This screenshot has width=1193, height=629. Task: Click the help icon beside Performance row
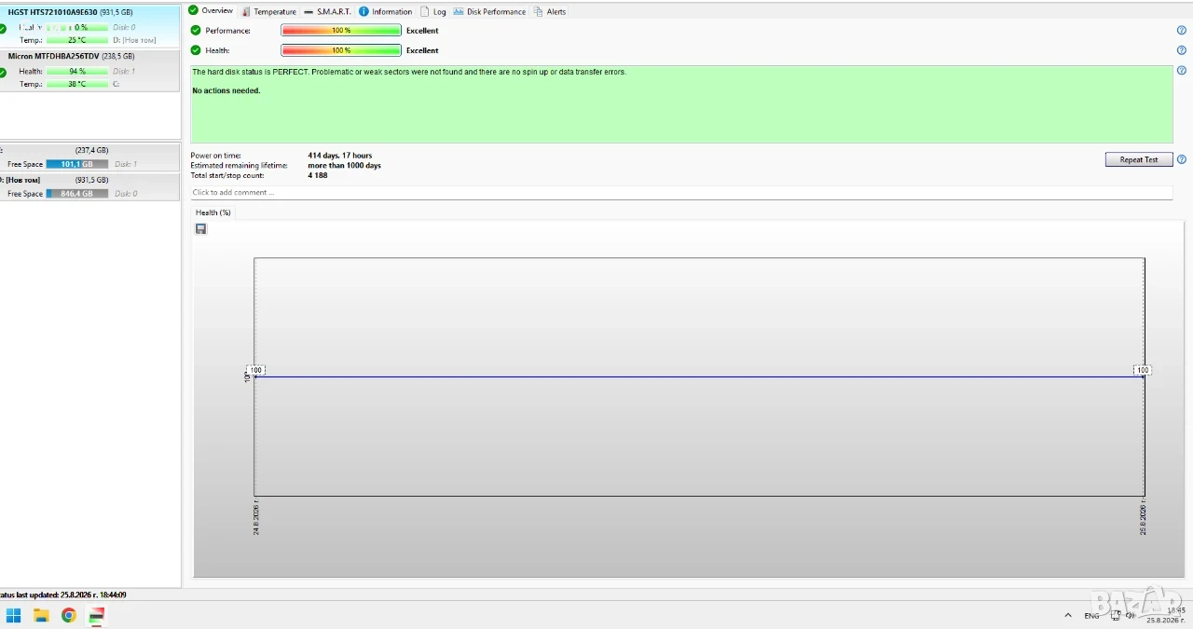click(x=1182, y=31)
